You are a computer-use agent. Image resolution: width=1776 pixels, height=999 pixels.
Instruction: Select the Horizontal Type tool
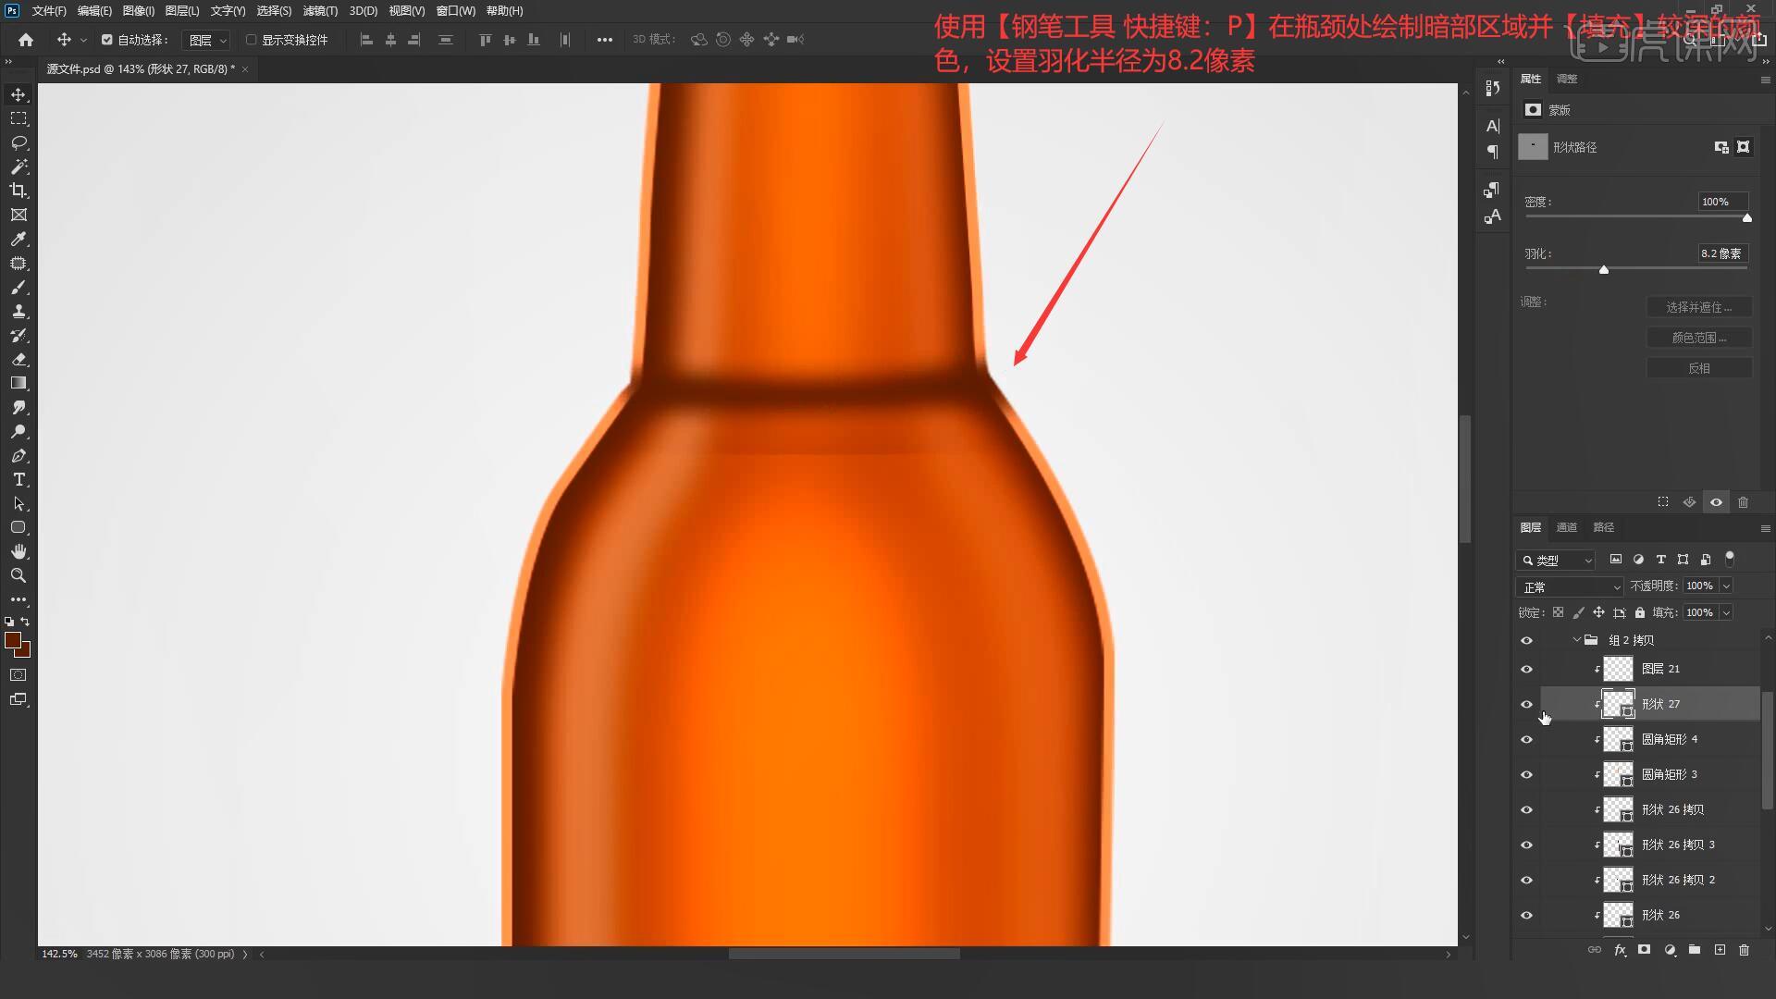[18, 480]
